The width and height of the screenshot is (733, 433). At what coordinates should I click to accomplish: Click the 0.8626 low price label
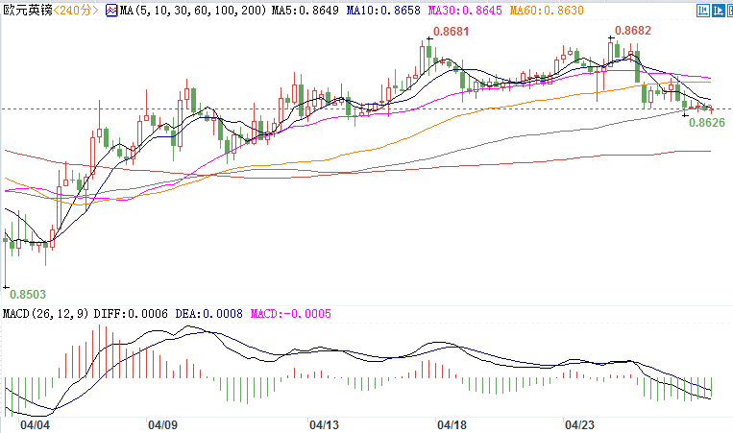pos(707,122)
